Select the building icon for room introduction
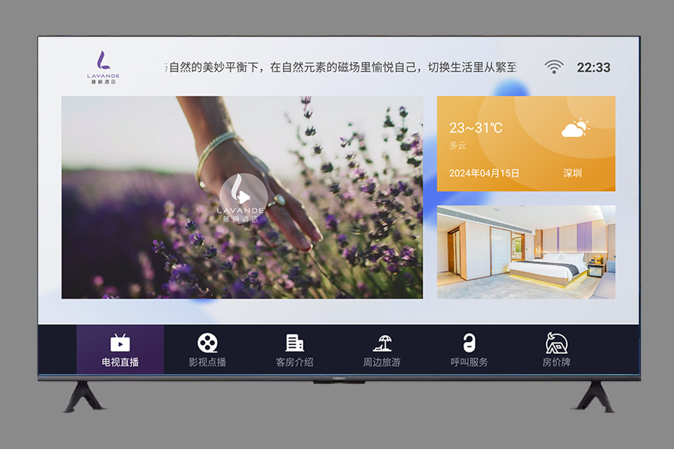The width and height of the screenshot is (674, 449). pyautogui.click(x=294, y=343)
